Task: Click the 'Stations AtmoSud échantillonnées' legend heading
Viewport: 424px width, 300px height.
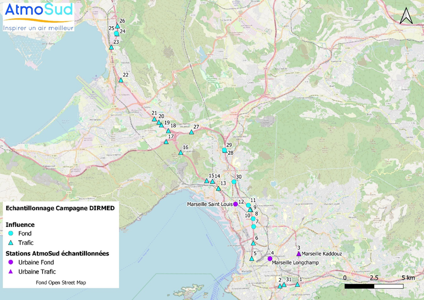Action: point(57,253)
